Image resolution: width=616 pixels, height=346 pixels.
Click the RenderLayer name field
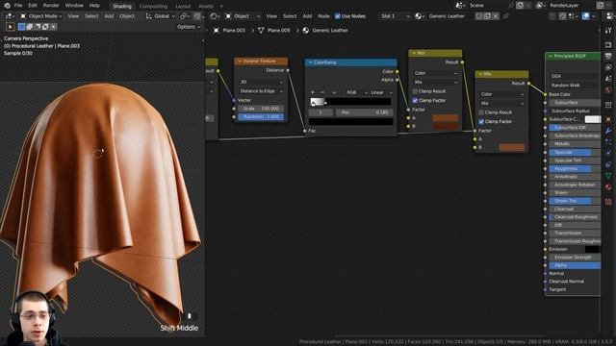click(571, 6)
